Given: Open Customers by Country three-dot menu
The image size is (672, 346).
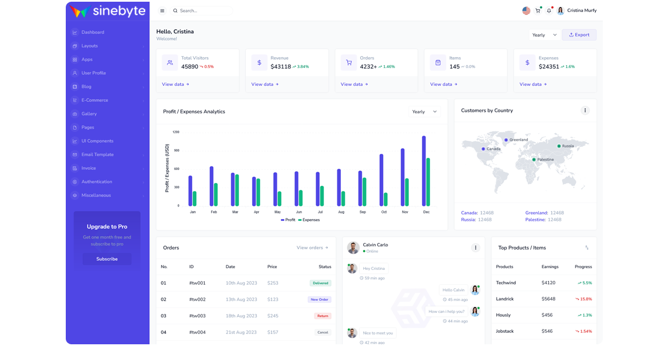Looking at the screenshot, I should pyautogui.click(x=584, y=110).
